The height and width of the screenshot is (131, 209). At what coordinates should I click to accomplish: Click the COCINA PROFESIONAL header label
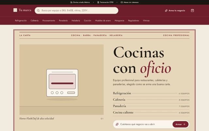[176, 35]
